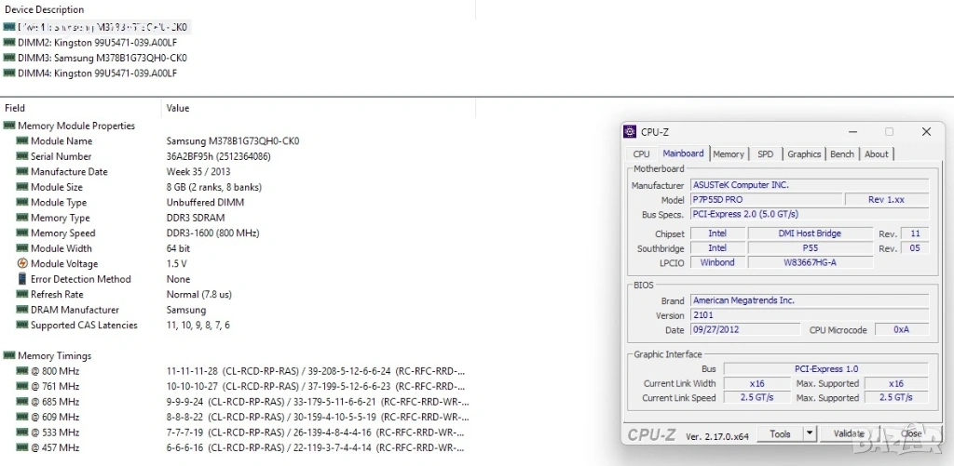Open the Bench tab
This screenshot has height=466, width=954.
click(x=842, y=154)
